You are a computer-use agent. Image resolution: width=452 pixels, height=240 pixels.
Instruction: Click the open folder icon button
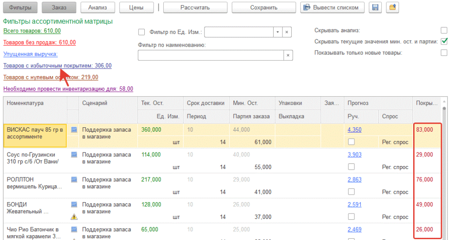tap(392, 7)
